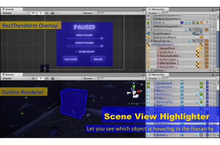Expand the Arches object

coord(155,135)
